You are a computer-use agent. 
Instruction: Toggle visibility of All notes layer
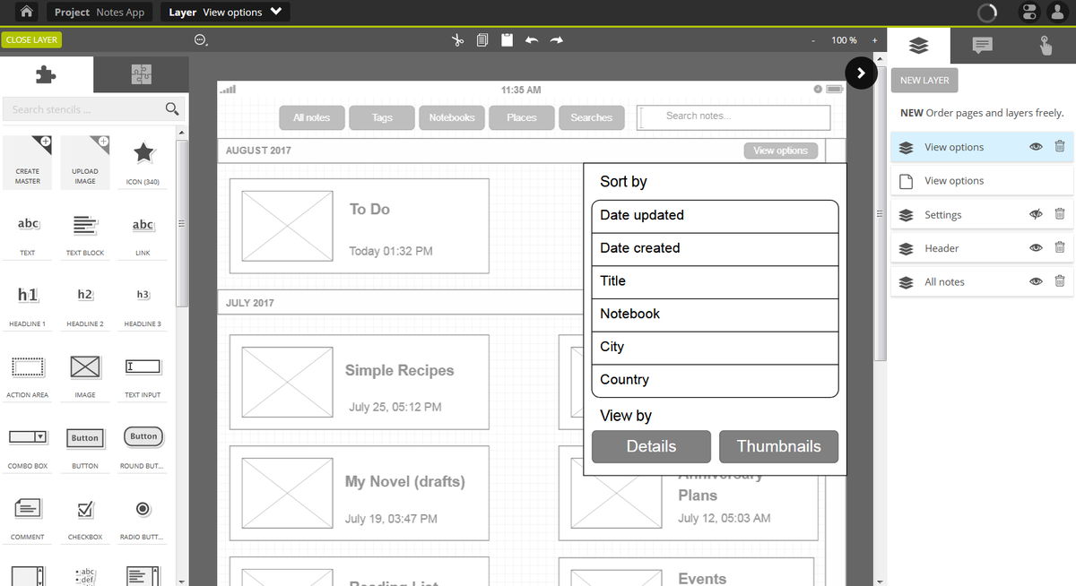coord(1036,281)
